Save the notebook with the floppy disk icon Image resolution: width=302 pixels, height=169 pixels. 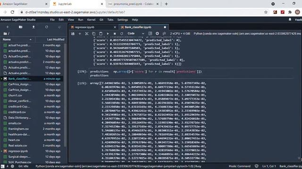(73, 33)
